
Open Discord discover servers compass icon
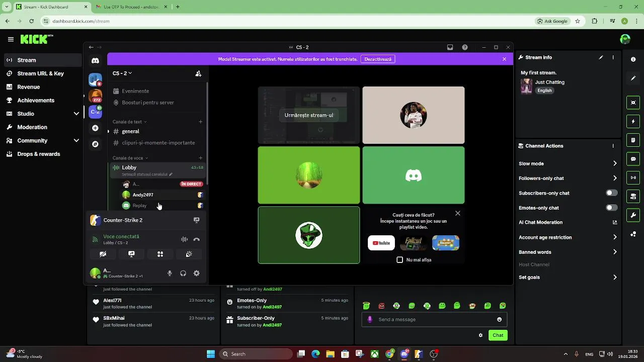pyautogui.click(x=95, y=144)
